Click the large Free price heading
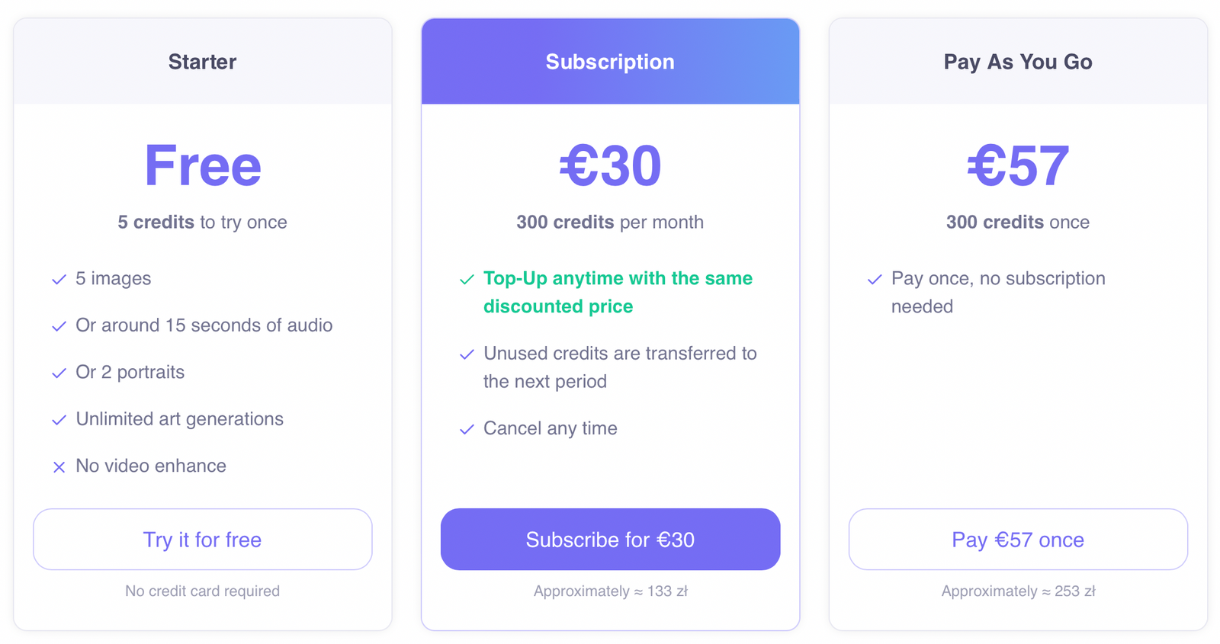The width and height of the screenshot is (1220, 644). click(x=202, y=165)
